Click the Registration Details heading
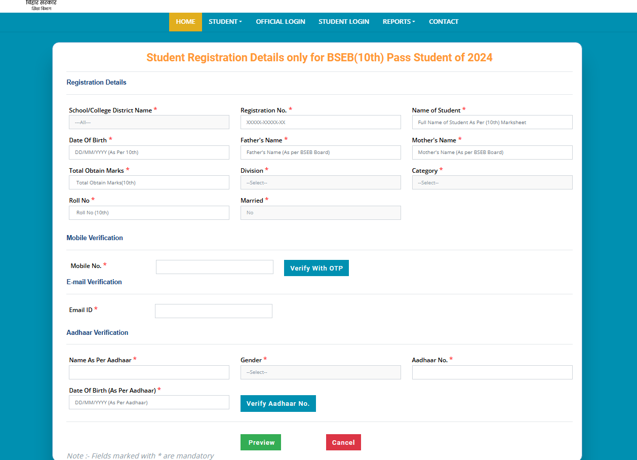The width and height of the screenshot is (637, 460). coord(96,83)
